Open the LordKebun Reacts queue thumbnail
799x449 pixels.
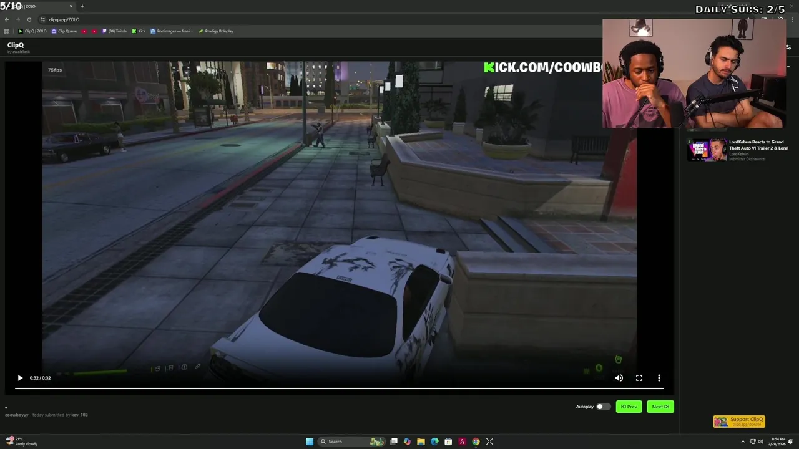[x=707, y=150]
